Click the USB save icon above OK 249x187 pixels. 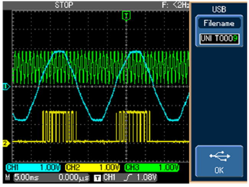[220, 156]
